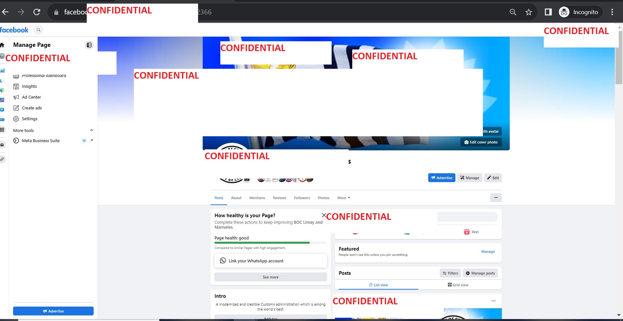Viewport: 623px width, 321px height.
Task: Click the padlock site info icon
Action: [x=56, y=12]
